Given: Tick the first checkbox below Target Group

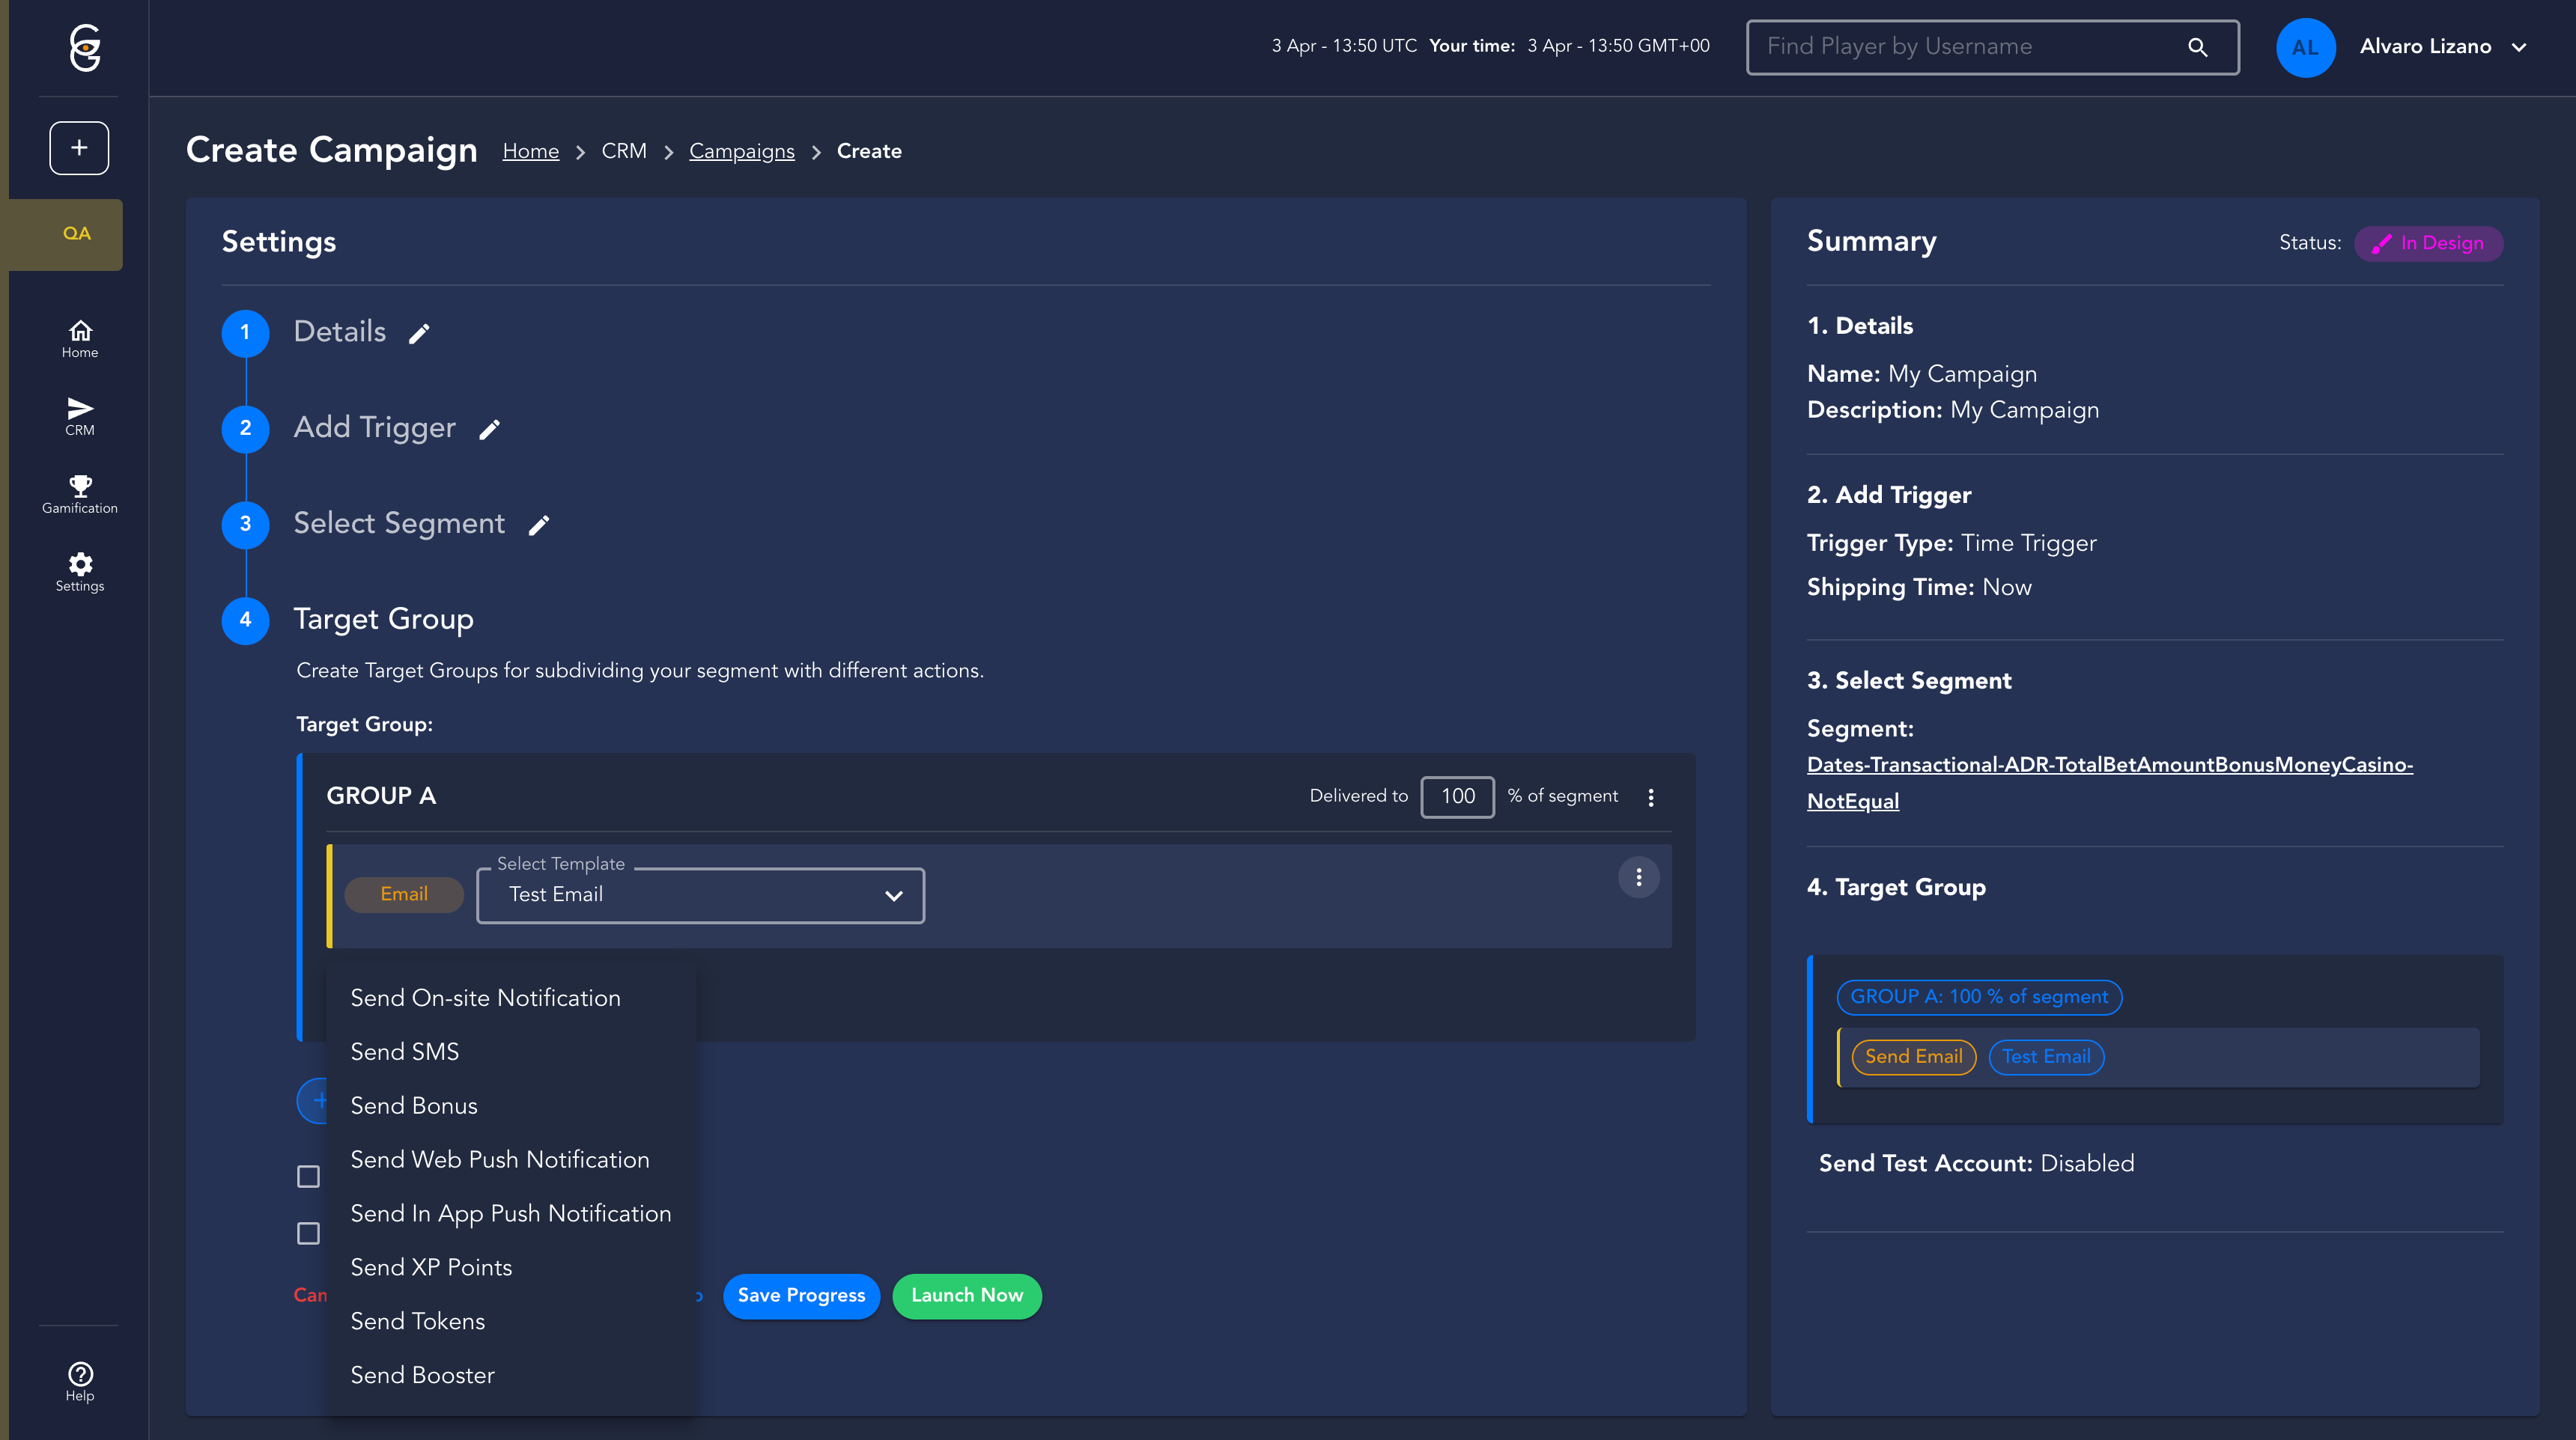Looking at the screenshot, I should (x=308, y=1177).
